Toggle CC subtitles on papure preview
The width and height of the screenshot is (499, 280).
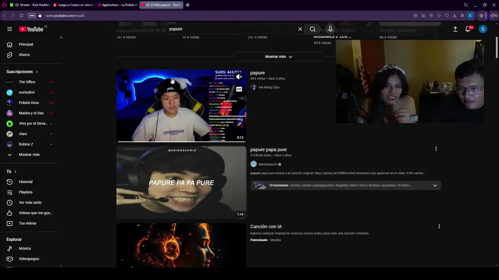pyautogui.click(x=239, y=89)
